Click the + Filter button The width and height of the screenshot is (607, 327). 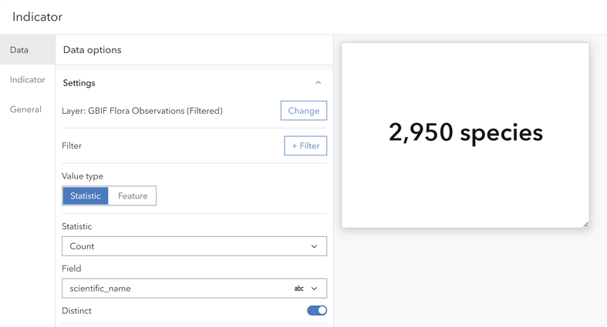tap(305, 145)
